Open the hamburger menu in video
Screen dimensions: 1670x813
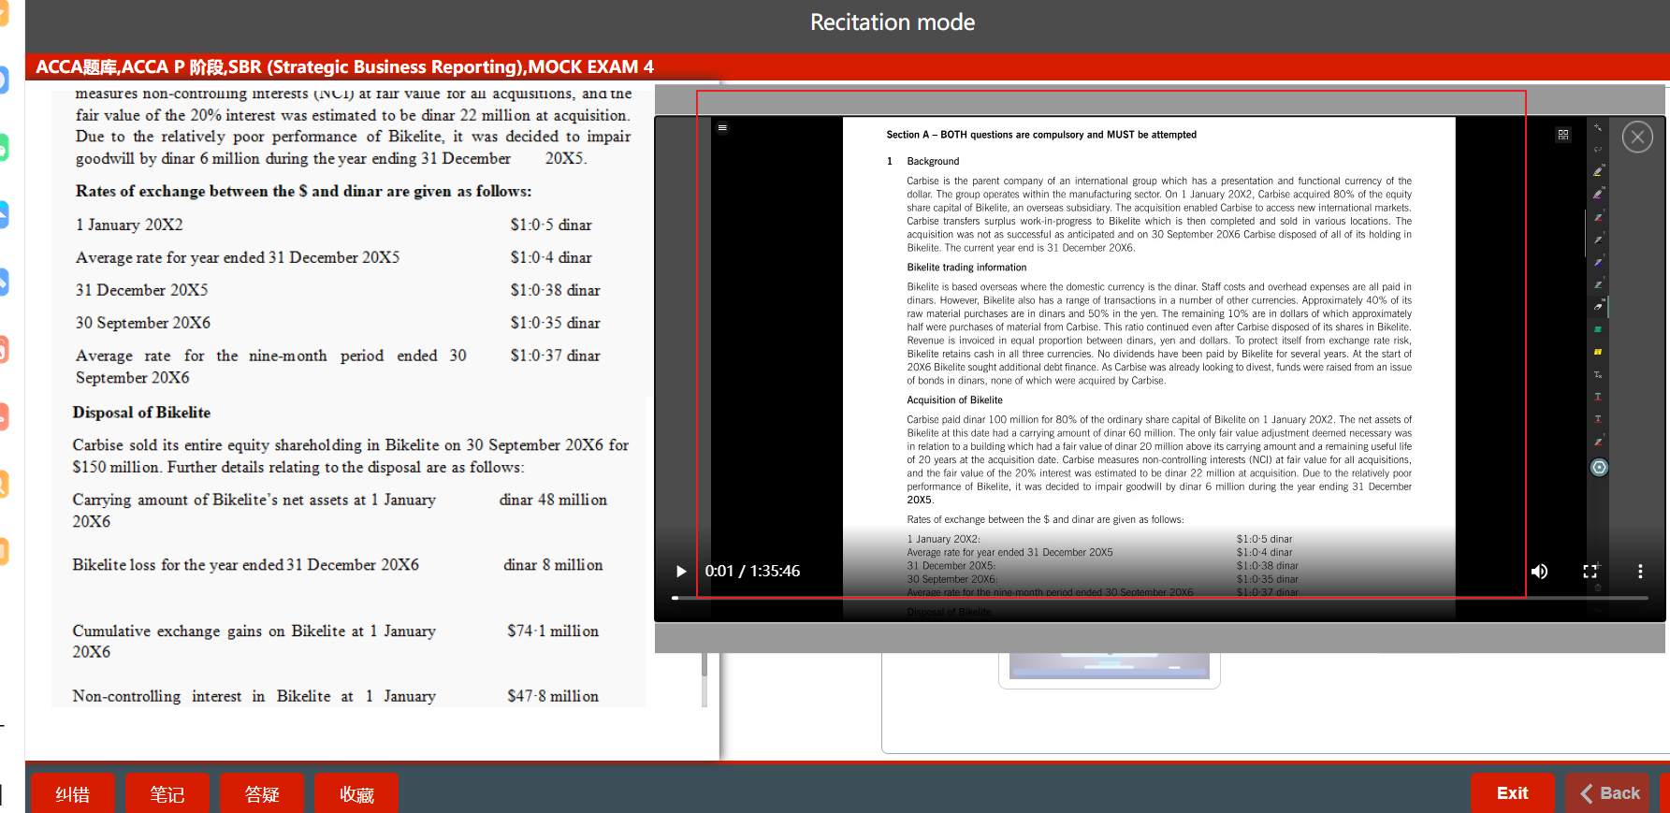[722, 127]
